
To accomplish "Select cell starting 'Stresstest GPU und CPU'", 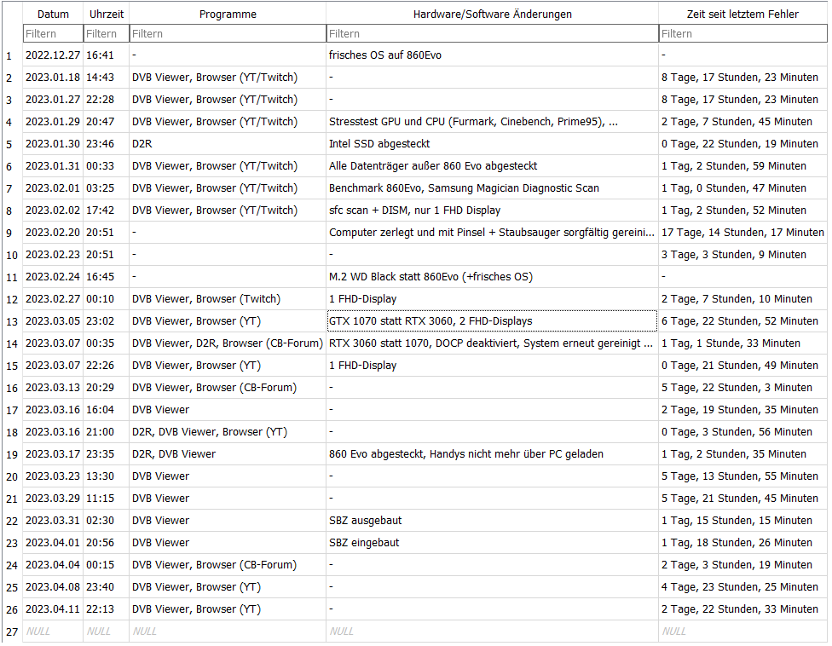I will (493, 122).
